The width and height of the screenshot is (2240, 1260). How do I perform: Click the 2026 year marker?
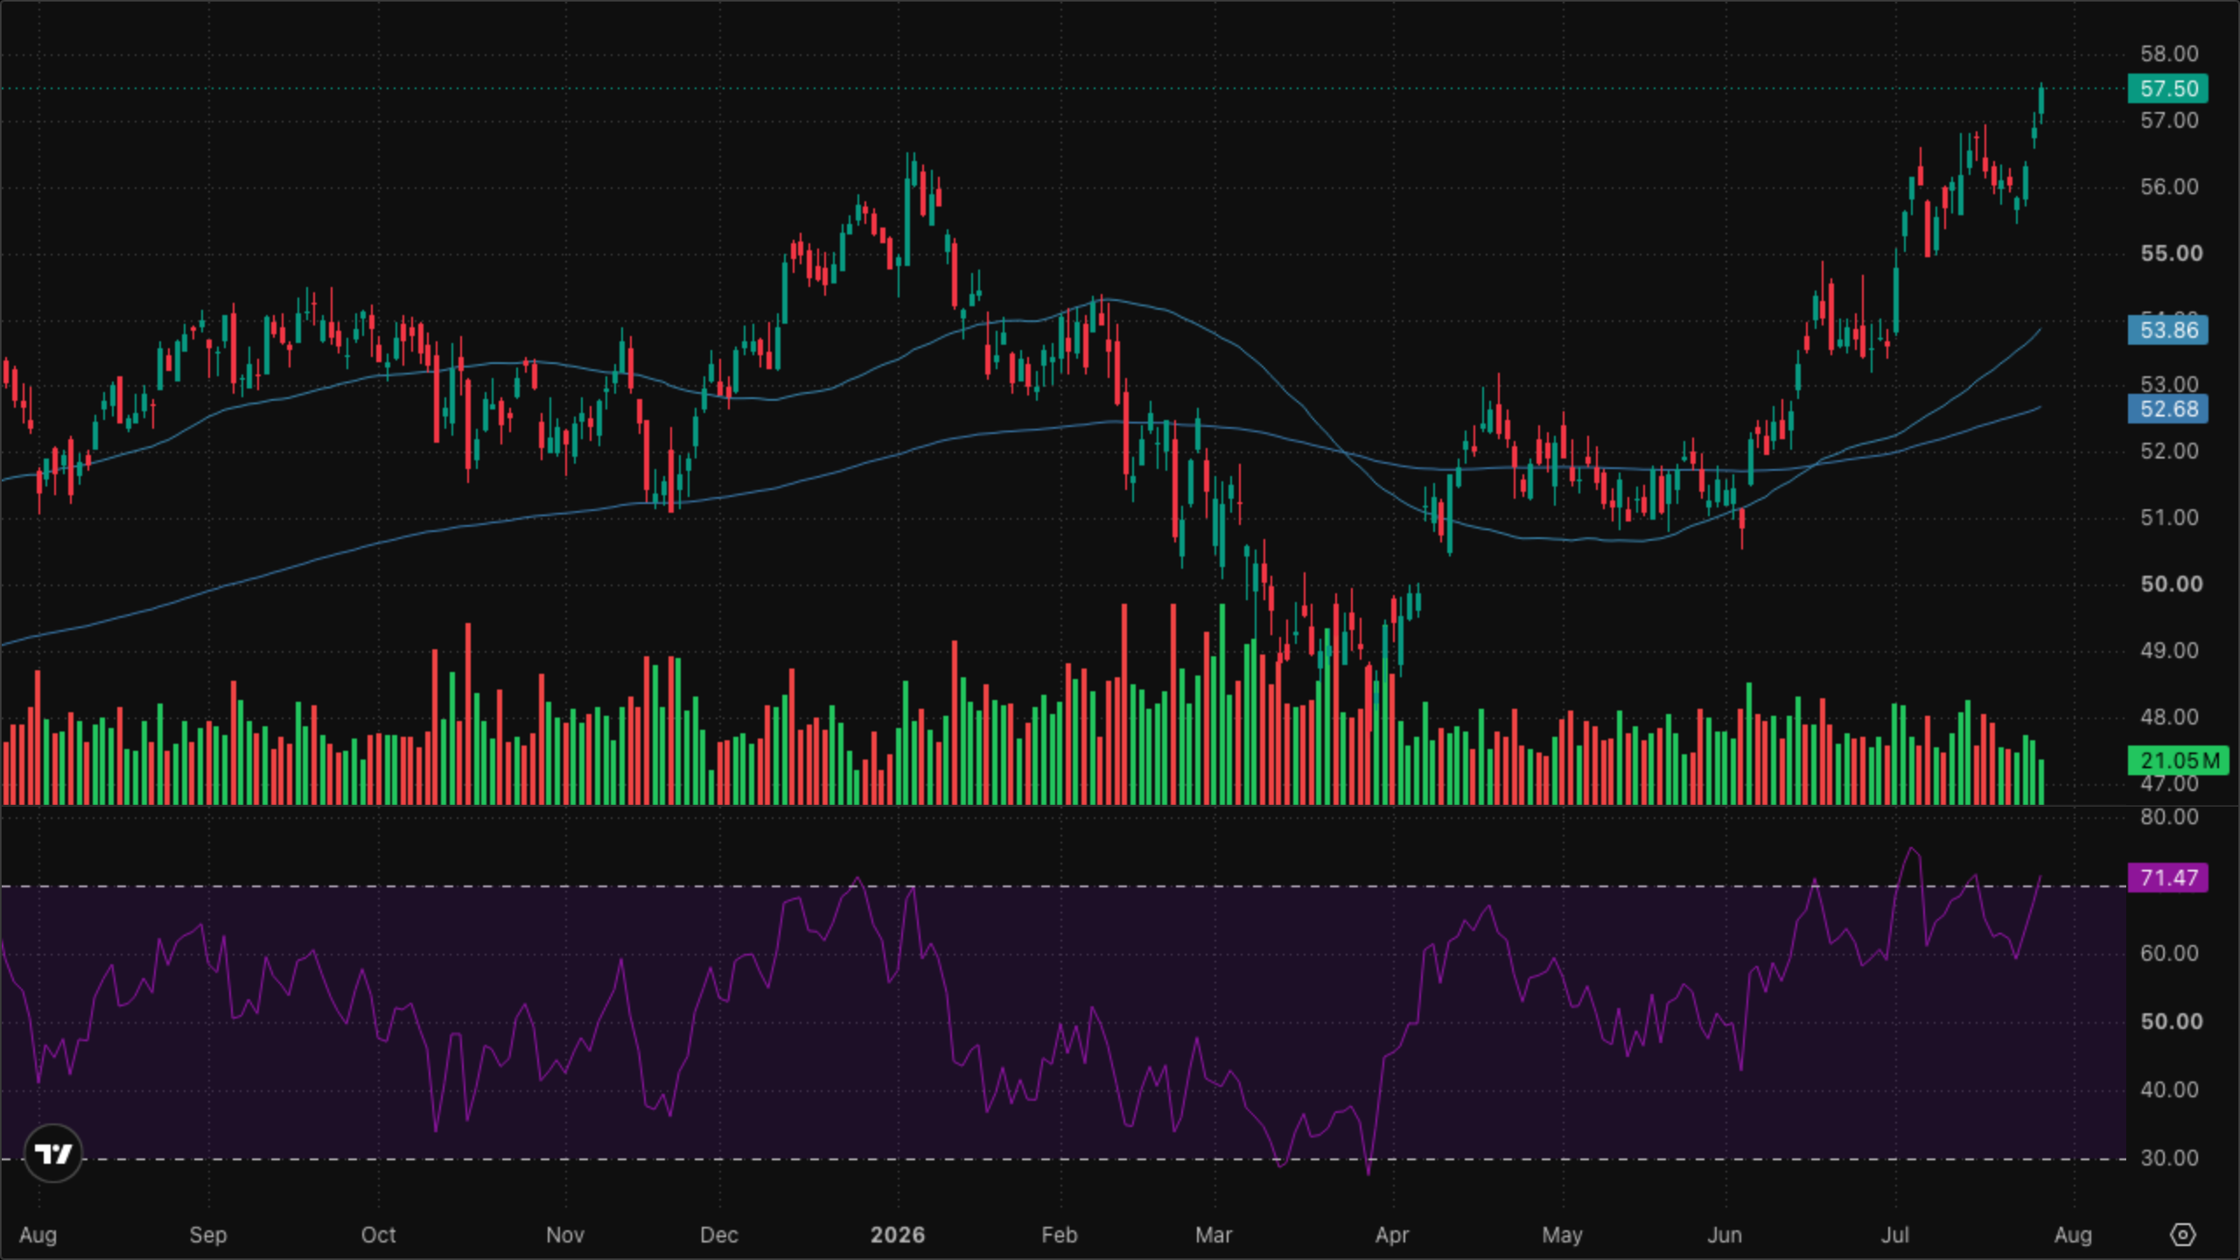[898, 1235]
